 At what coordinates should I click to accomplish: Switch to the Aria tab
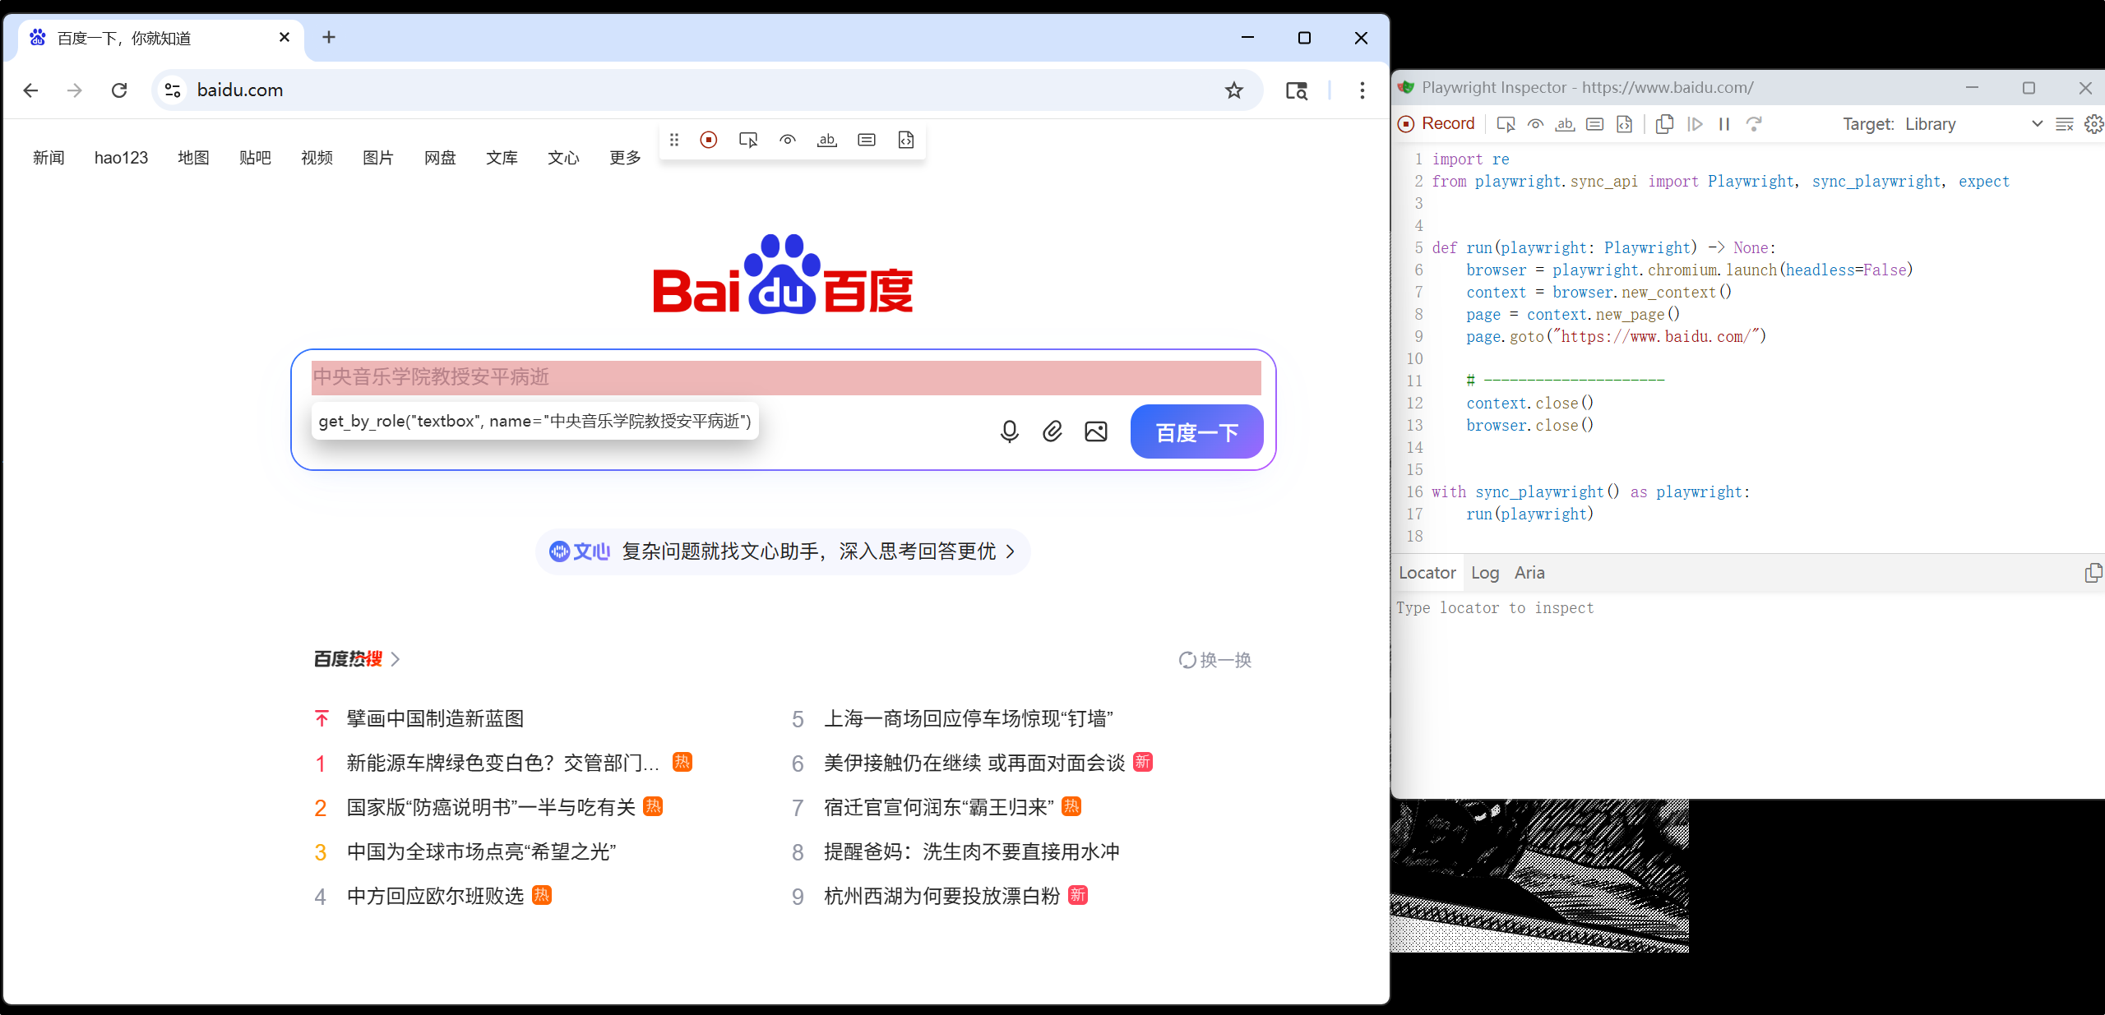[1529, 573]
